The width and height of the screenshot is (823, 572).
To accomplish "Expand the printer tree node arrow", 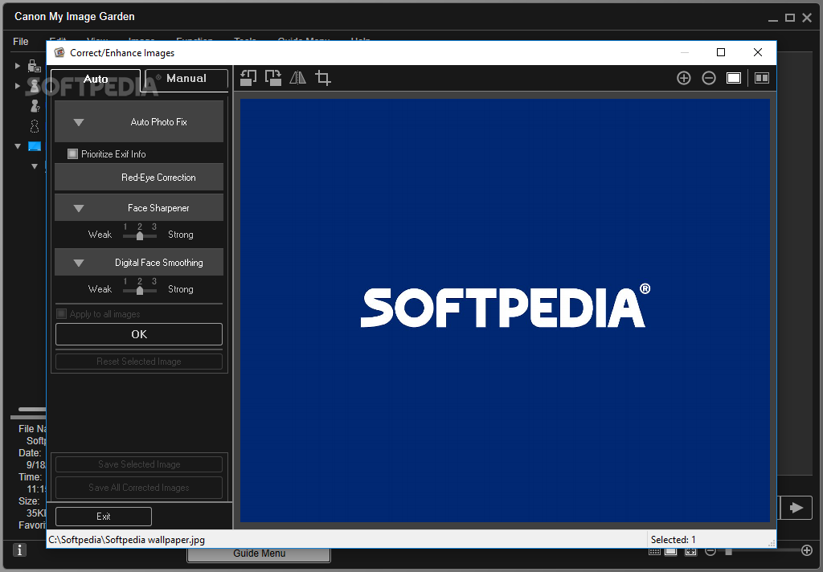I will click(x=18, y=66).
